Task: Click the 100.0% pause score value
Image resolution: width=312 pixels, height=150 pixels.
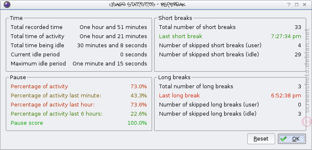Action: (x=137, y=123)
